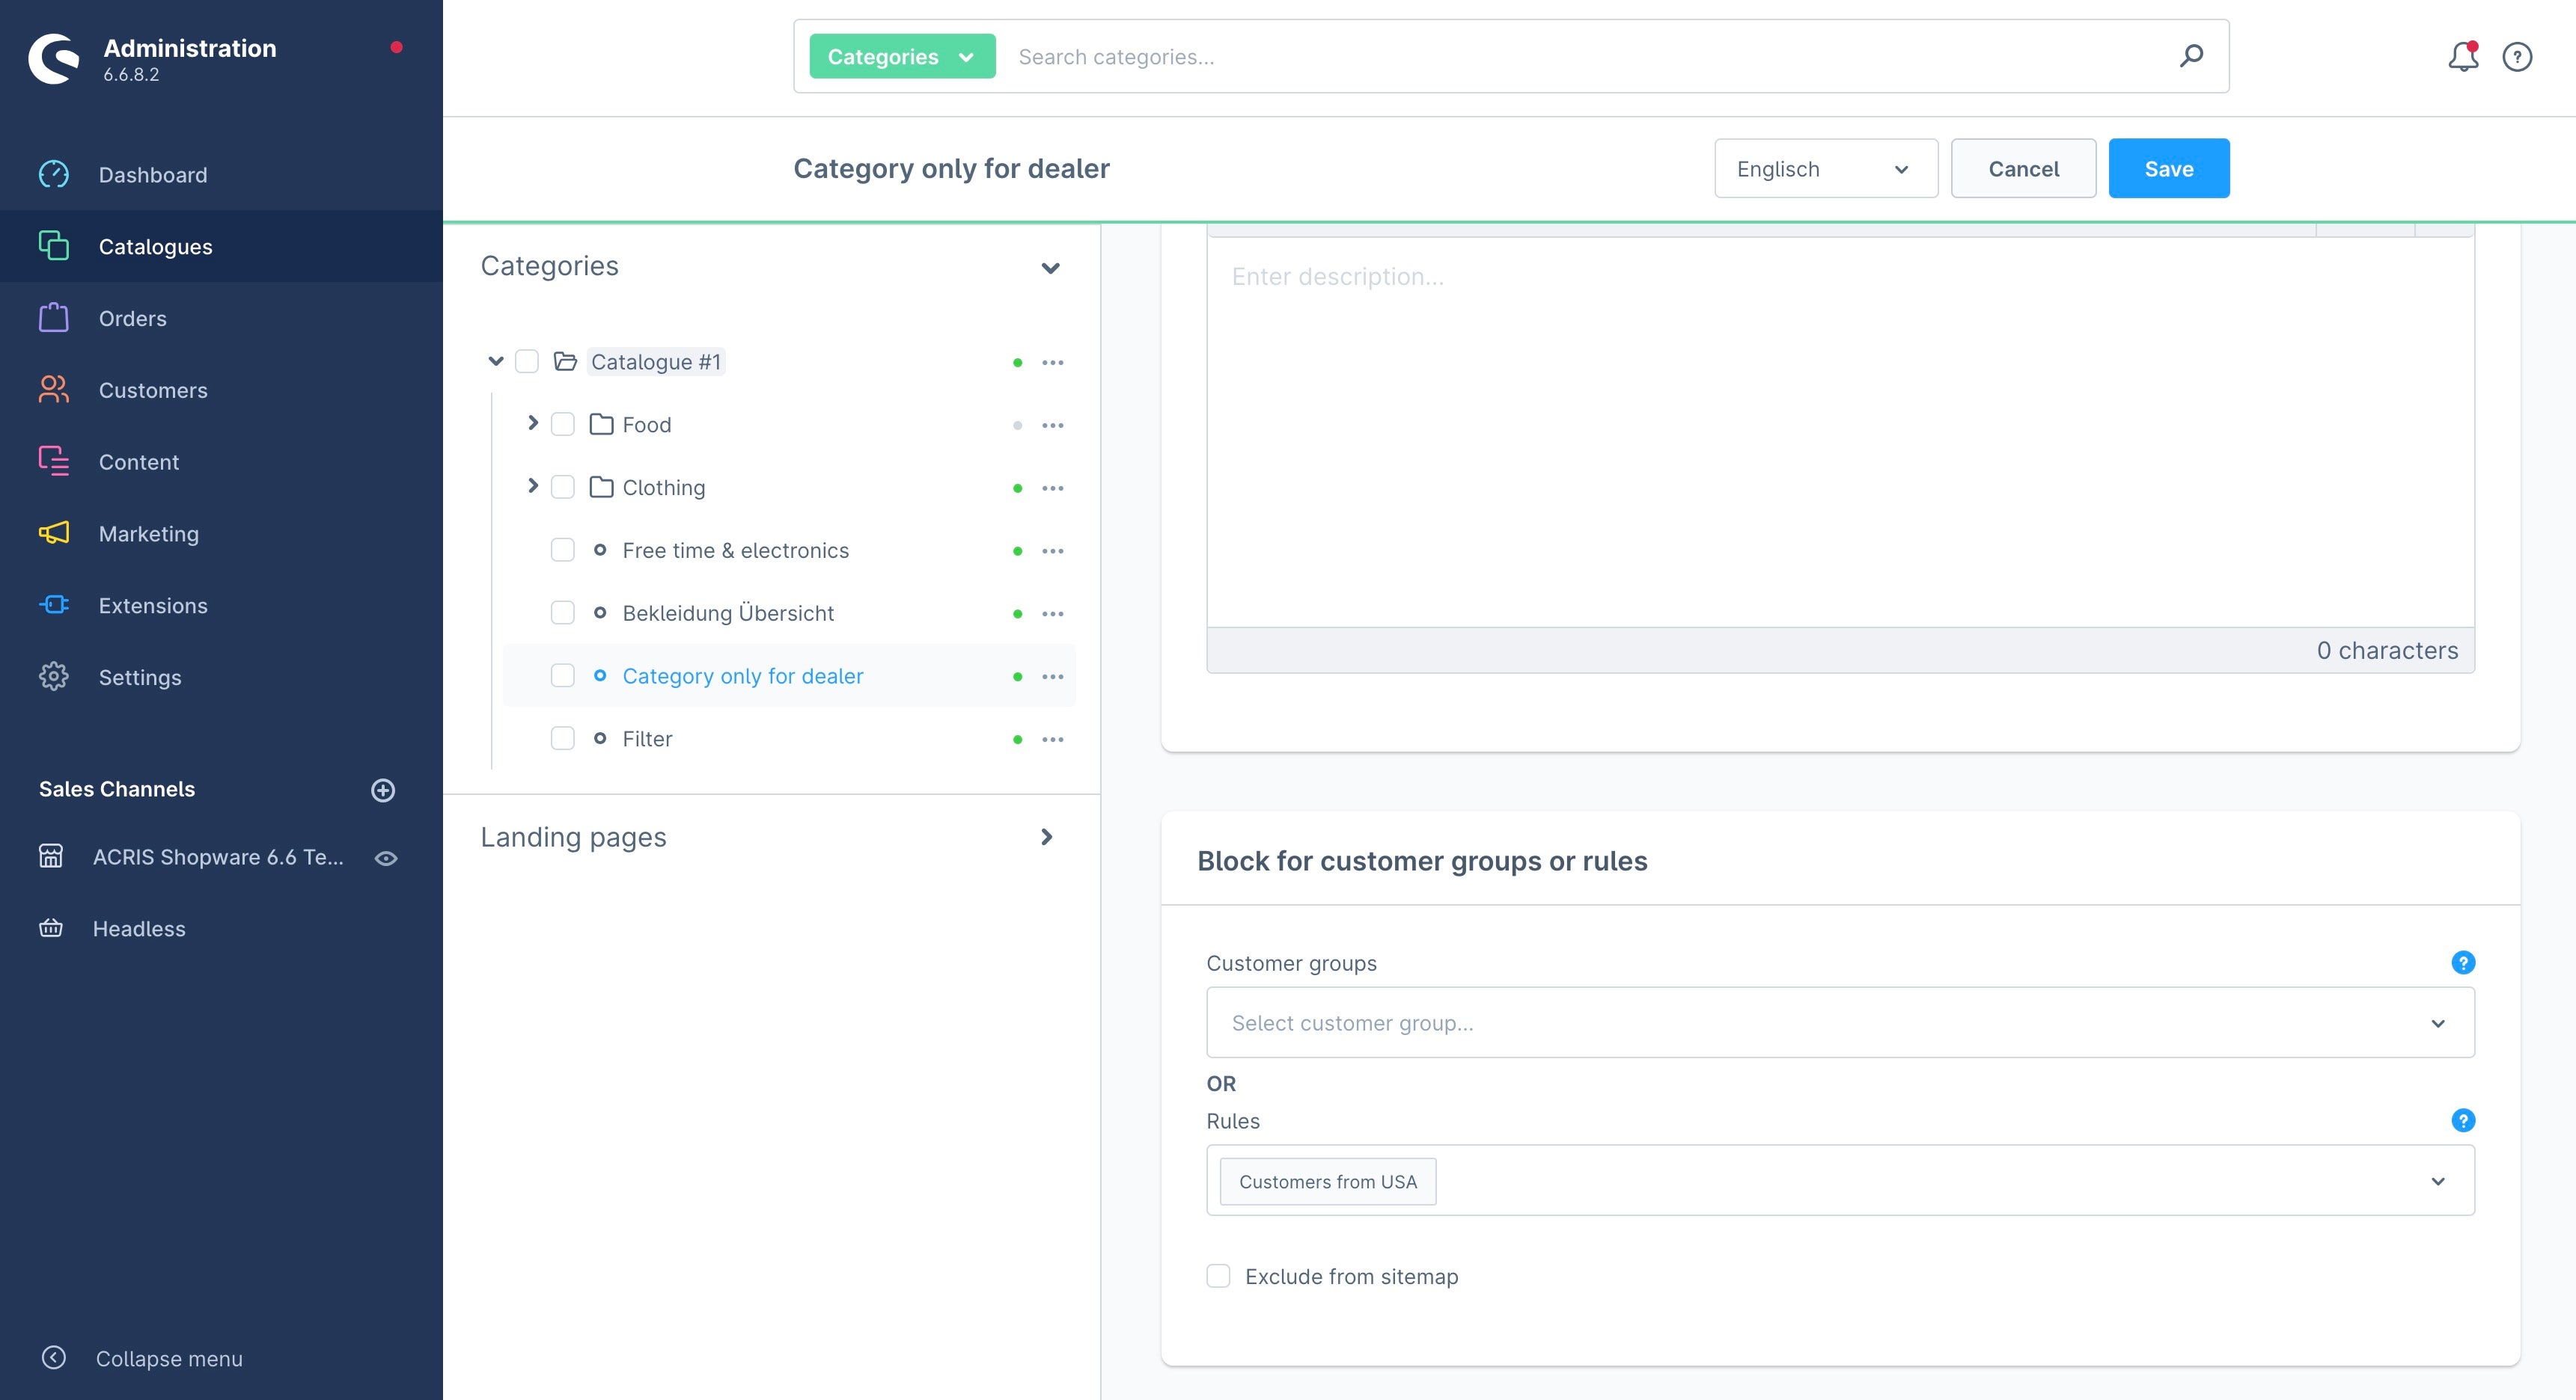
Task: Collapse the Categories panel
Action: click(x=1050, y=268)
